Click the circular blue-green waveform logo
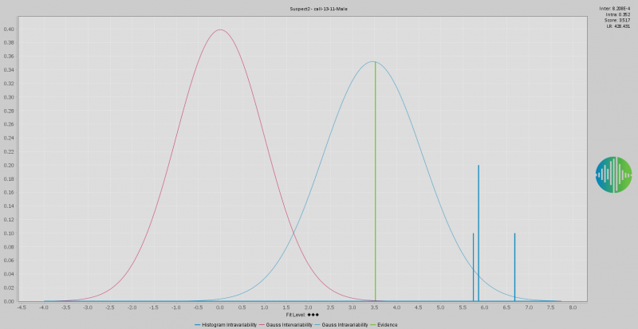The image size is (638, 329). [613, 174]
